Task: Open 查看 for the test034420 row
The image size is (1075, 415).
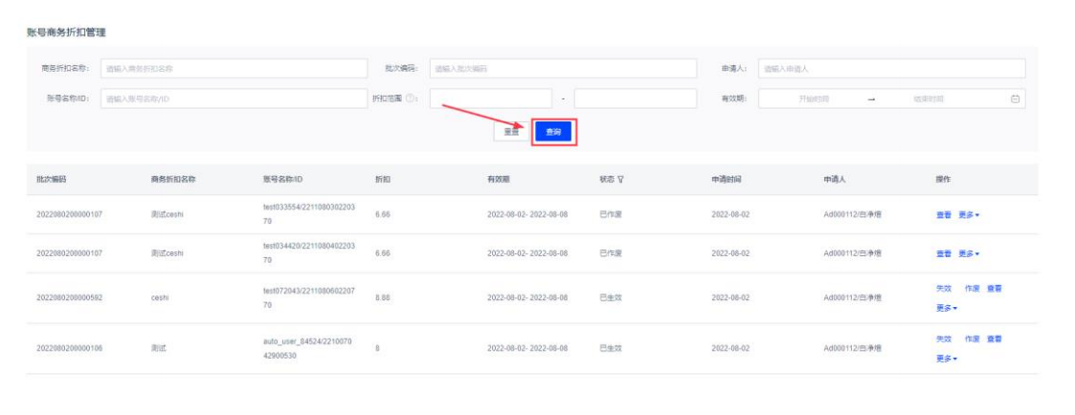Action: (x=944, y=254)
